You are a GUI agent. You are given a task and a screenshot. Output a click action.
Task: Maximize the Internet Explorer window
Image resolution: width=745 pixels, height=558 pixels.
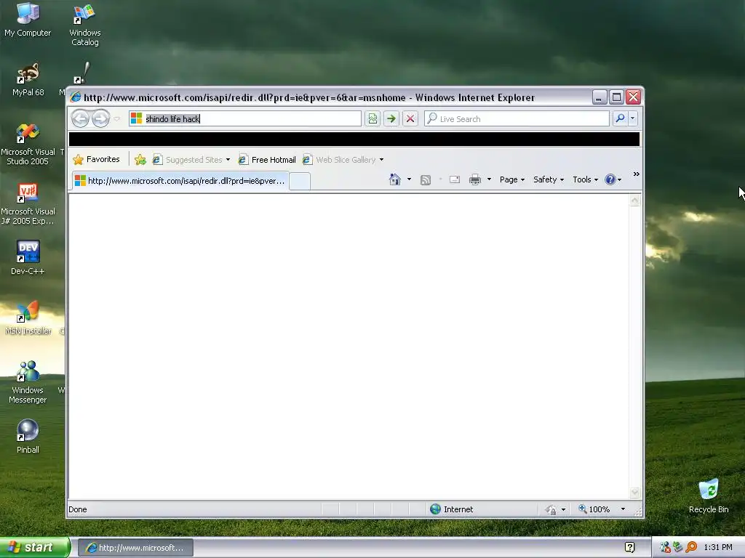coord(616,97)
